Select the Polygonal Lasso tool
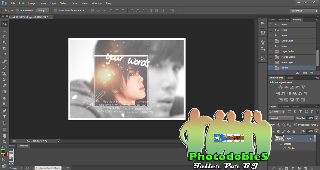The width and height of the screenshot is (320, 170). click(4, 36)
